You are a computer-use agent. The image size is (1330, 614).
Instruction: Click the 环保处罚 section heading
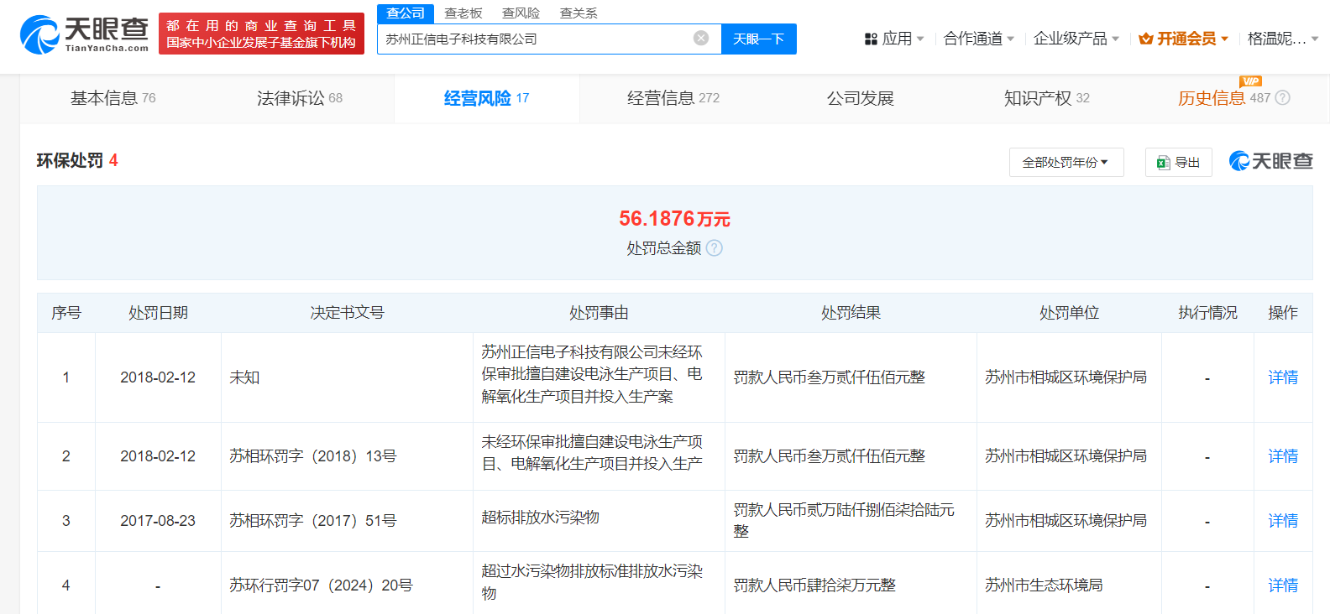pyautogui.click(x=70, y=160)
